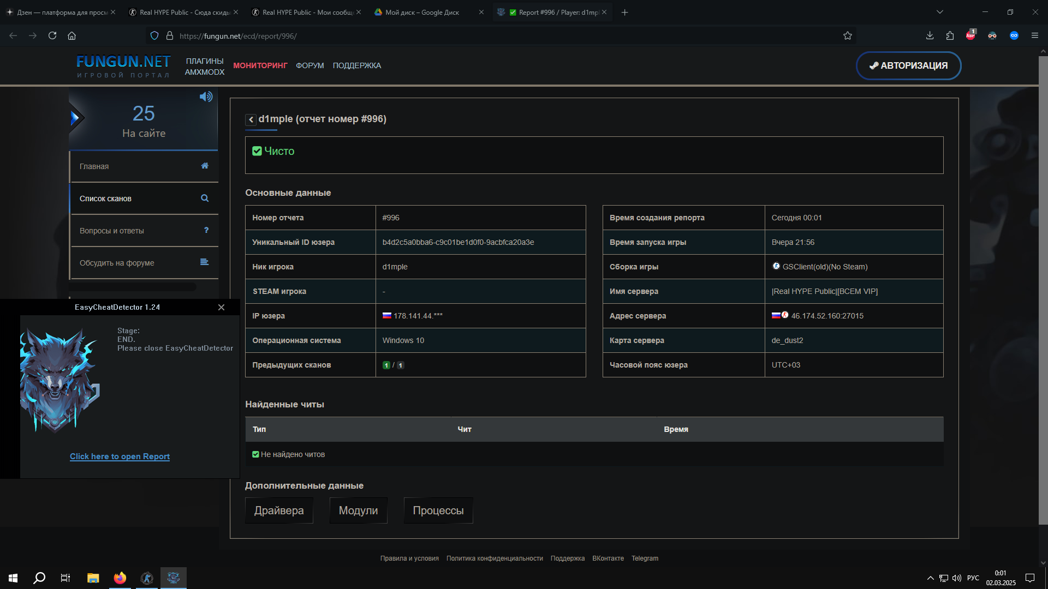The width and height of the screenshot is (1048, 589).
Task: Click the page vertical scrollbar
Action: coord(1043,289)
